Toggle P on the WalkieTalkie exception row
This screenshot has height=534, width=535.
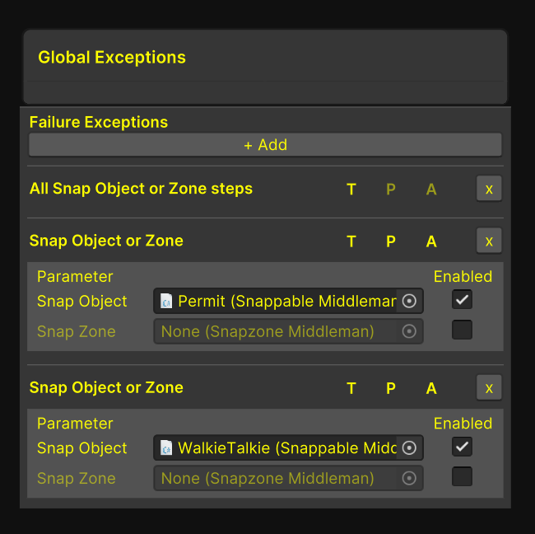coord(391,388)
